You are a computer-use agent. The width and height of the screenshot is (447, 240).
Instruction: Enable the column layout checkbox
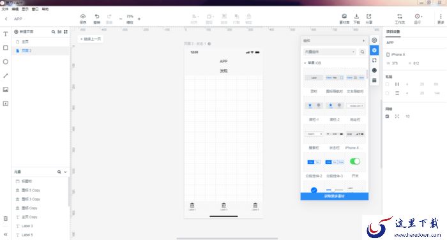pos(387,84)
